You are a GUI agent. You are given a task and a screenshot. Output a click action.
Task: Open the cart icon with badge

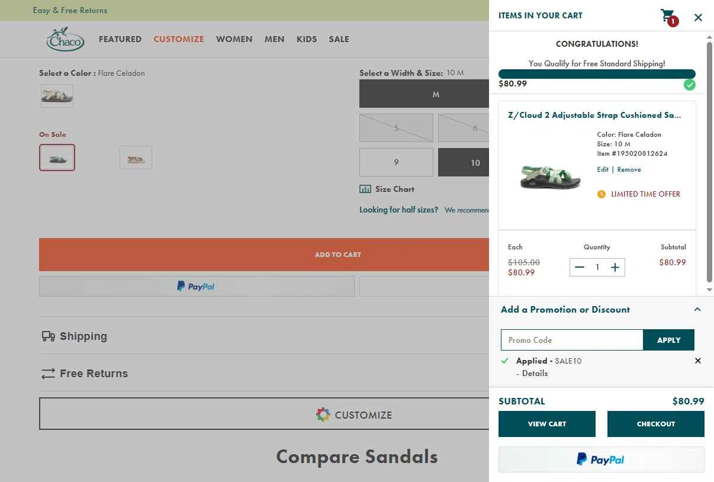pos(669,17)
